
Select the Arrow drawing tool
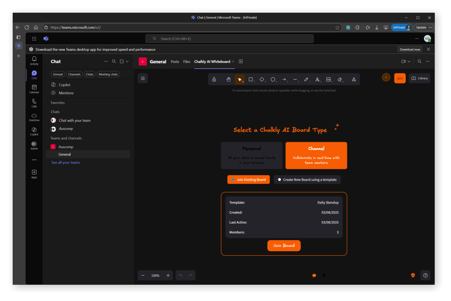284,80
